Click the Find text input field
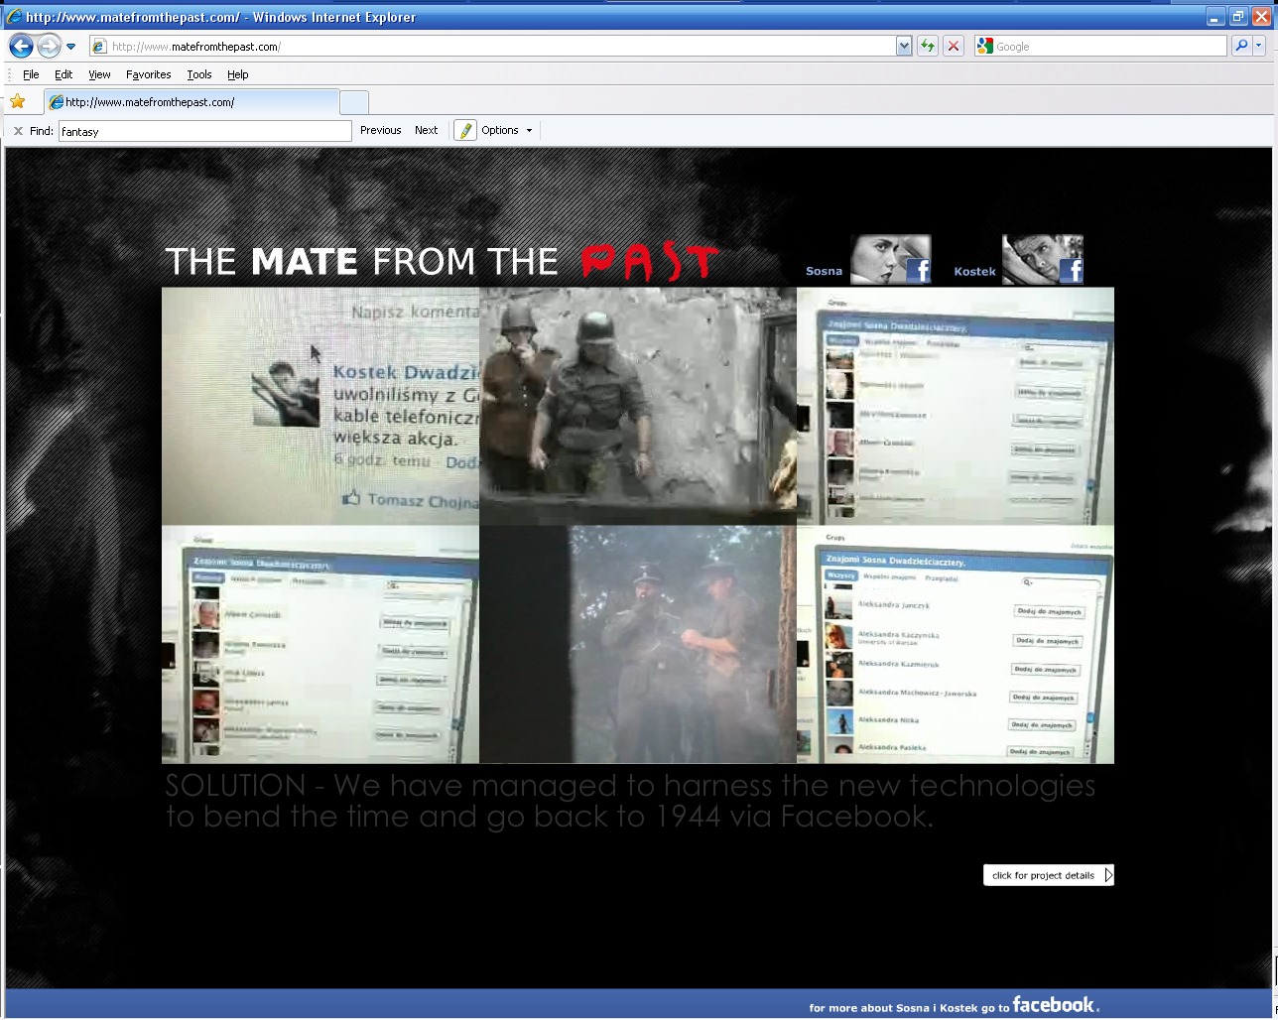The height and width of the screenshot is (1020, 1278). [204, 131]
